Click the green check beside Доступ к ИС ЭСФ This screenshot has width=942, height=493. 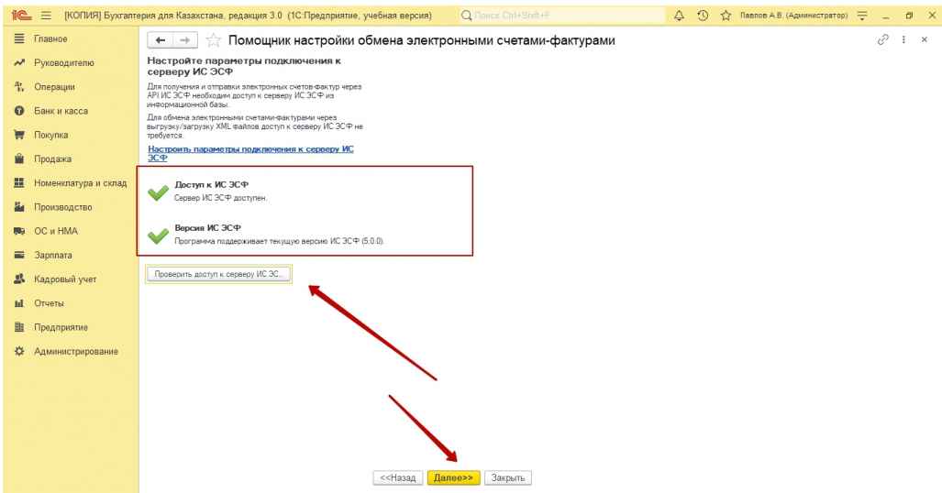158,192
